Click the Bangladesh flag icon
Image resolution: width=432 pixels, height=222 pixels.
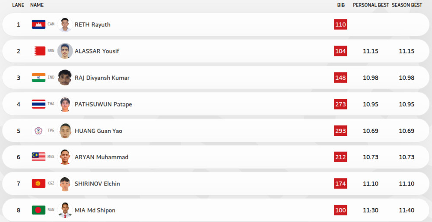click(38, 210)
